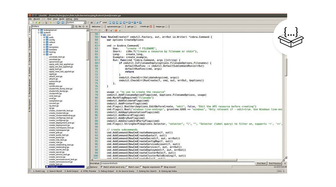Viewport: 336px width, 187px height.
Task: Expand the templates folder in the tree
Action: coord(44,47)
